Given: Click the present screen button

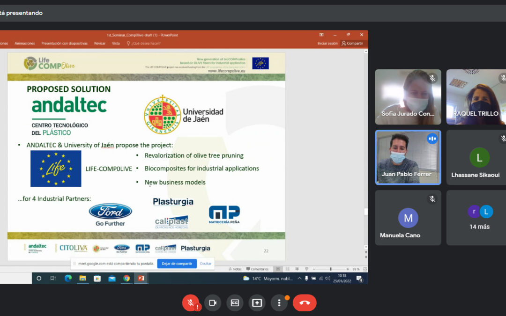Looking at the screenshot, I should click(257, 303).
